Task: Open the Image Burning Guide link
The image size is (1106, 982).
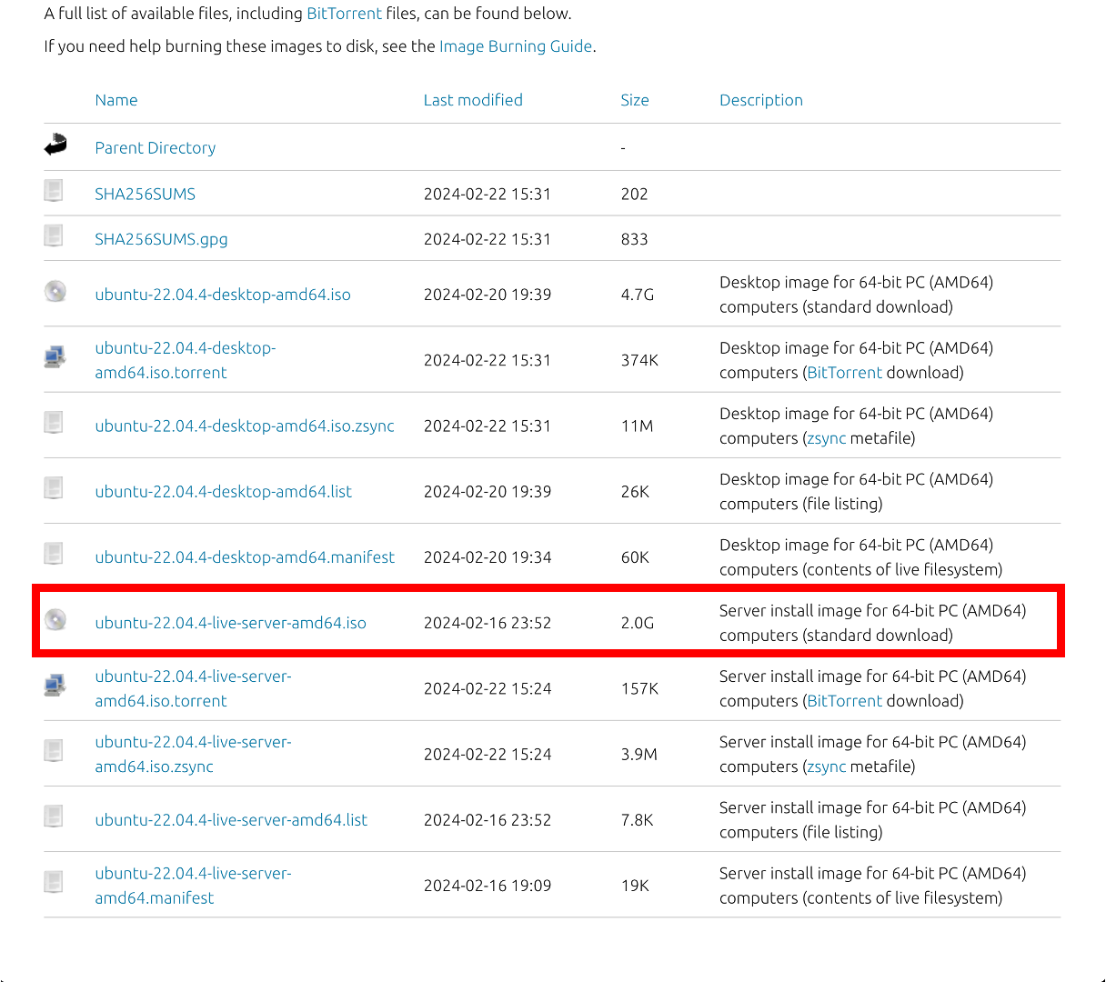Action: tap(516, 46)
